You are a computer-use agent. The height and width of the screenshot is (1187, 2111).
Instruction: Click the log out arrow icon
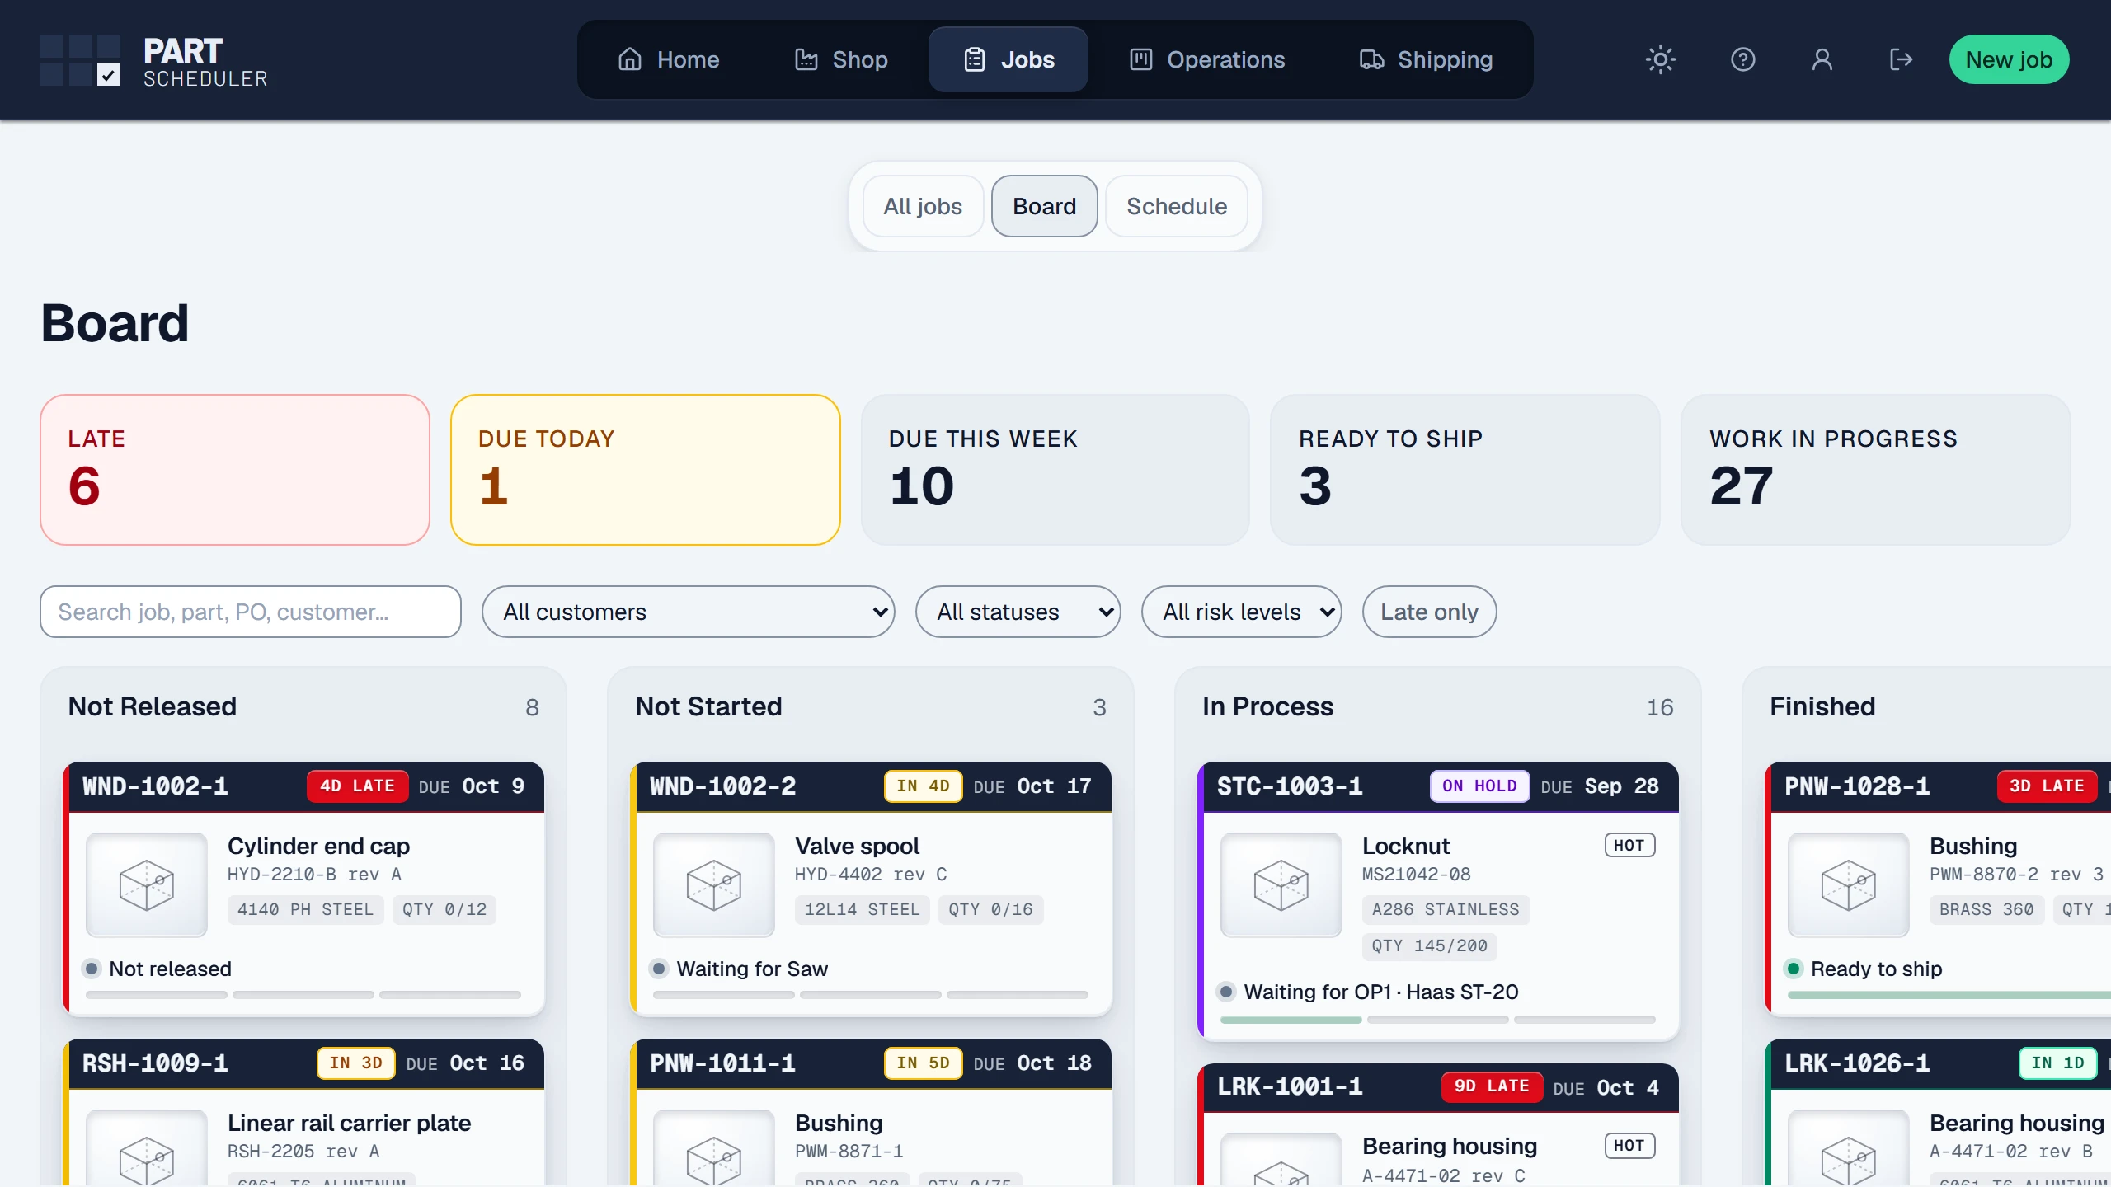[1902, 59]
